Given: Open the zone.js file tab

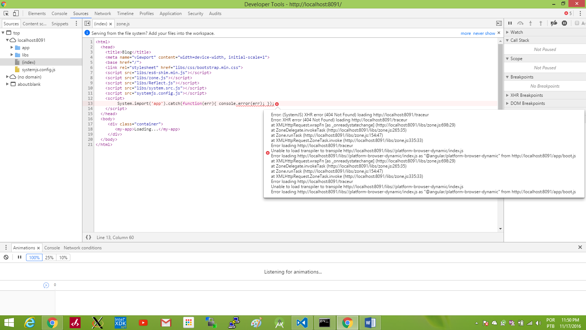Looking at the screenshot, I should pyautogui.click(x=123, y=24).
